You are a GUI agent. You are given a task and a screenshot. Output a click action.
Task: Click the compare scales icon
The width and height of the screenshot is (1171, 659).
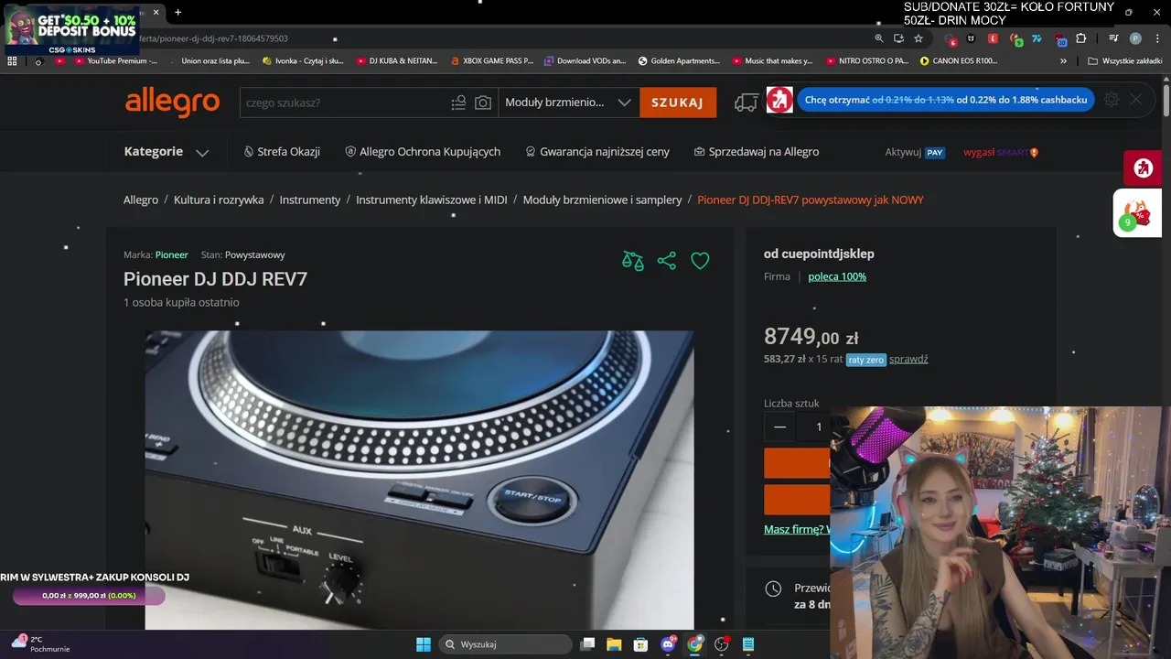(x=633, y=261)
